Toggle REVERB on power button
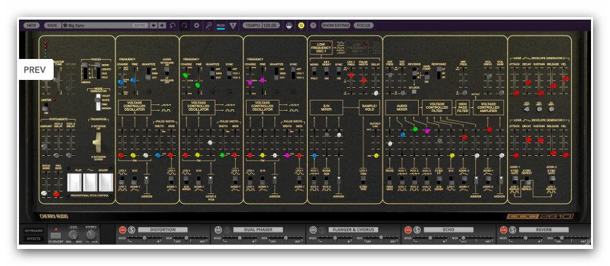Image resolution: width=610 pixels, height=266 pixels. [x=503, y=230]
